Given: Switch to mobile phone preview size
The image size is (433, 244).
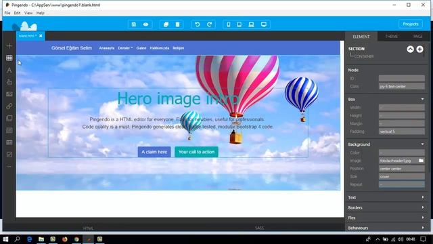Looking at the screenshot, I should pos(229,24).
